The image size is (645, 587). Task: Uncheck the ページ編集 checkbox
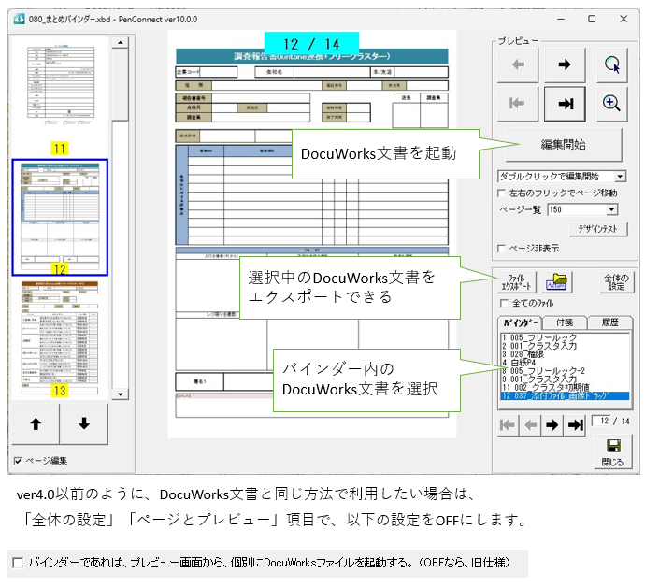[19, 461]
